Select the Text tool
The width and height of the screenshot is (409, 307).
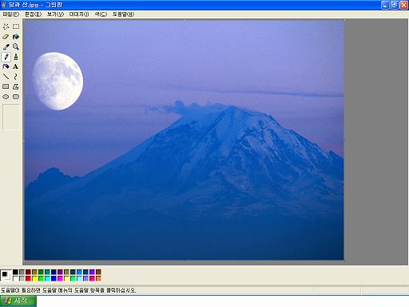pos(16,66)
